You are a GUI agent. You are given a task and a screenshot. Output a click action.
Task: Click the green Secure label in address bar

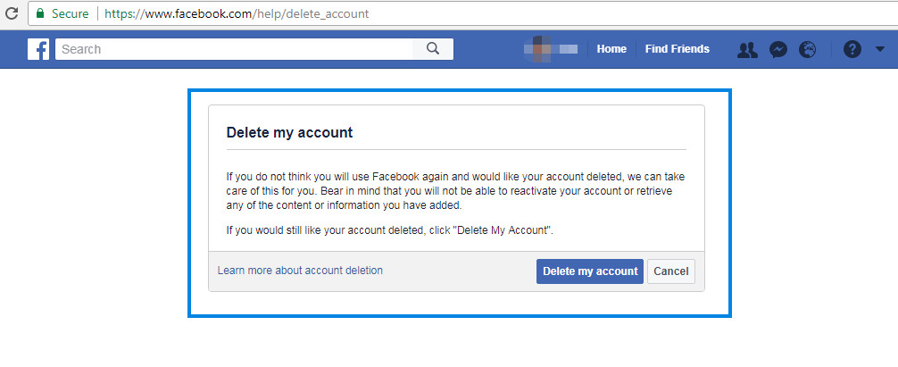click(70, 13)
